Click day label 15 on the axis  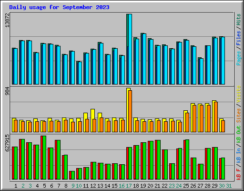pyautogui.click(x=114, y=186)
